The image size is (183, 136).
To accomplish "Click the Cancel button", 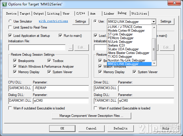I will tap(91, 128).
